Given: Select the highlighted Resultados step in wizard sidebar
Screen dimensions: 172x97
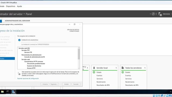Looking at the screenshot, I should pos(7,58).
